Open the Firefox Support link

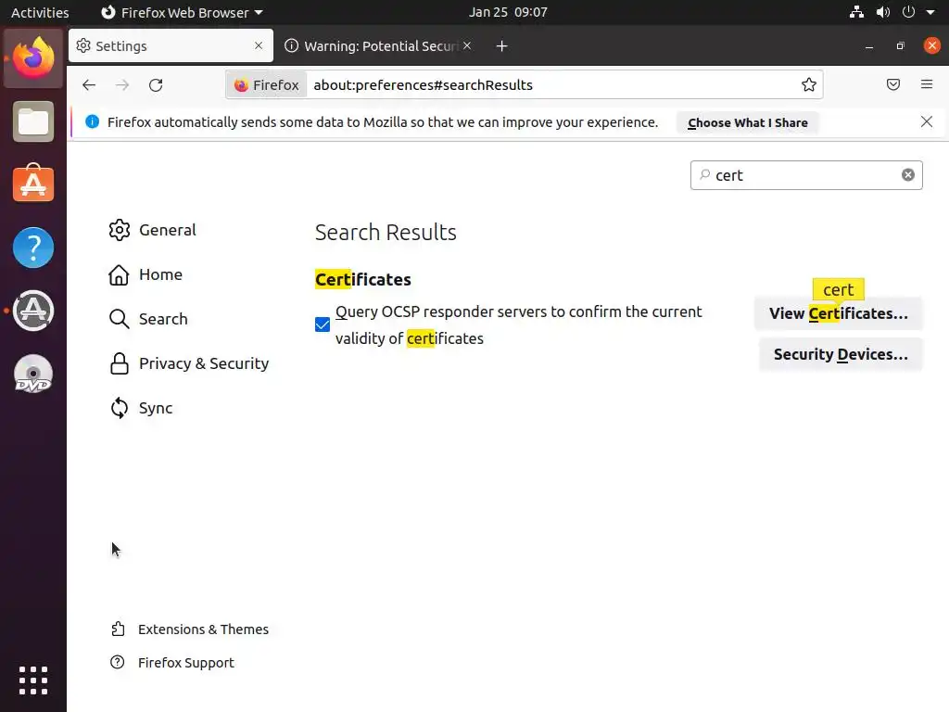tap(185, 663)
